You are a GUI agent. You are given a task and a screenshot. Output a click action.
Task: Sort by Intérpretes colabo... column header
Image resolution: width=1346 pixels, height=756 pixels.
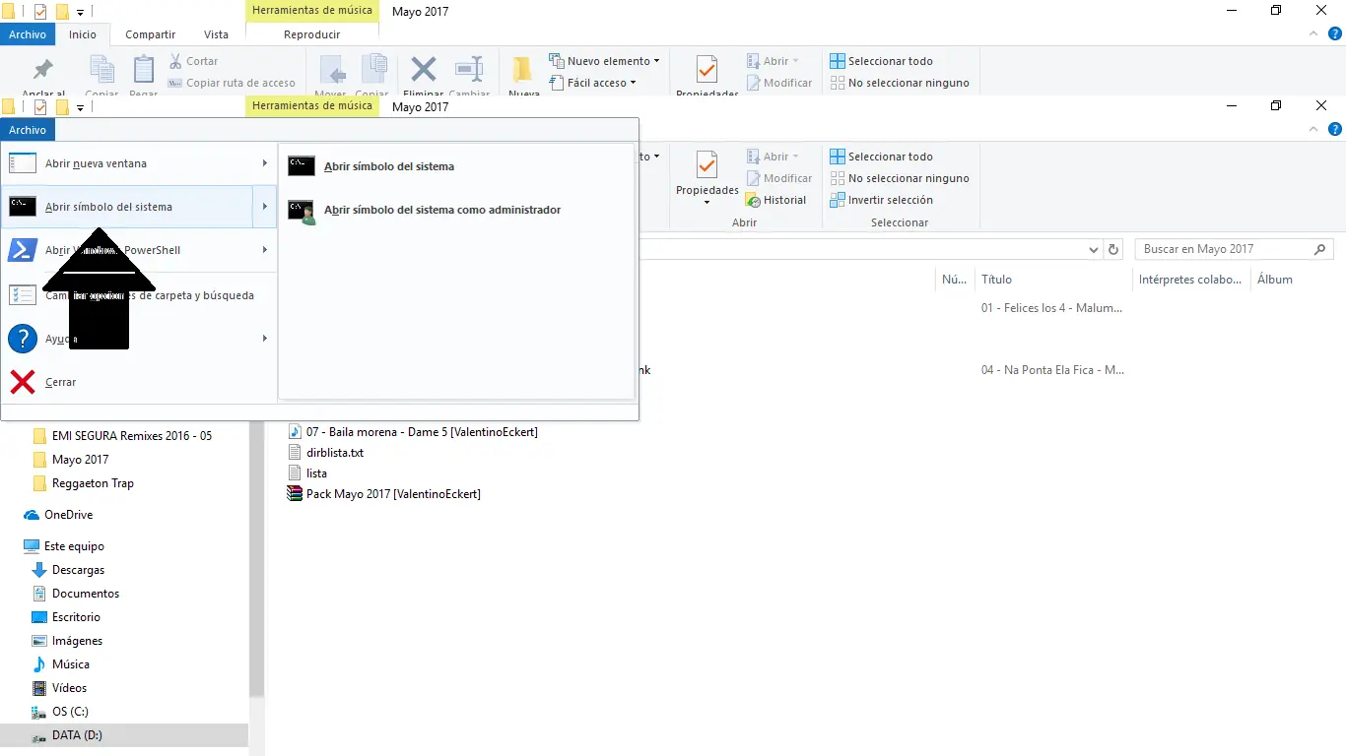click(1190, 280)
